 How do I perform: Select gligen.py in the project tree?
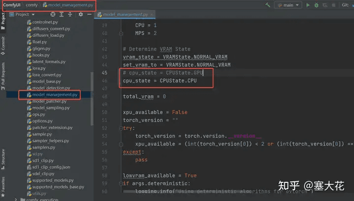pyautogui.click(x=41, y=49)
